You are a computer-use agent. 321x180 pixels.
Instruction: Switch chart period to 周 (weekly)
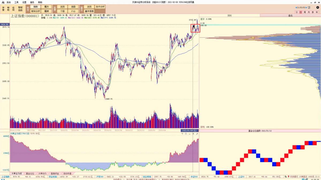[305, 12]
